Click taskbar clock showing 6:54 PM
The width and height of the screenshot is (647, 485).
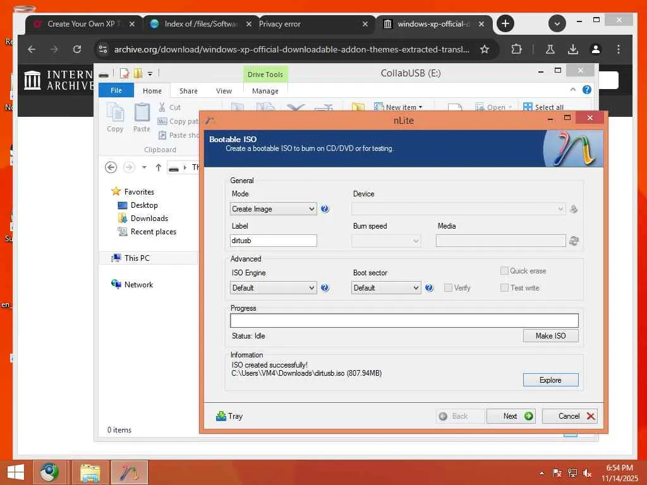pyautogui.click(x=619, y=472)
